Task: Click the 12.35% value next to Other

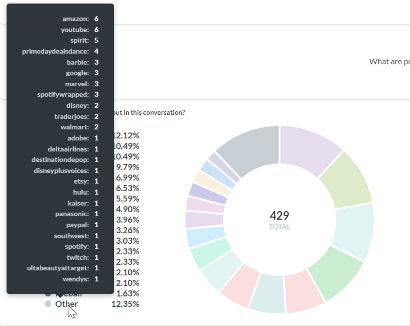Action: pyautogui.click(x=125, y=304)
